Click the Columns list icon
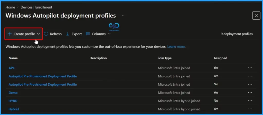263x115 pixels. [88, 34]
